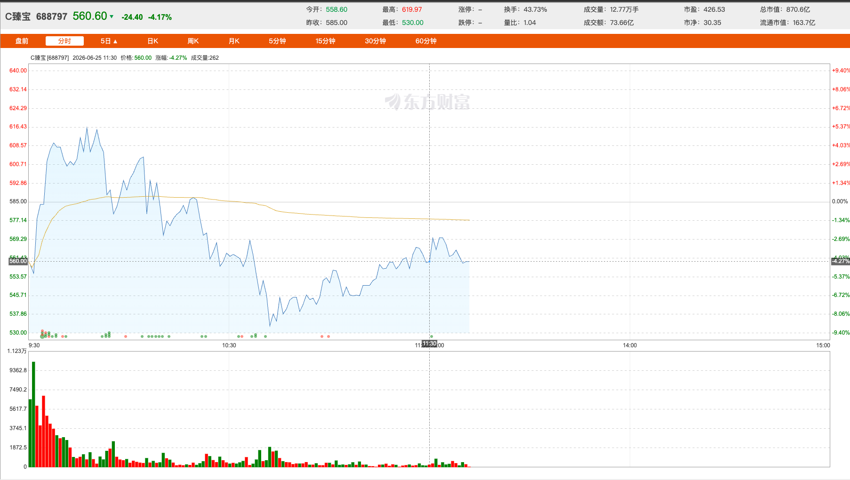Click the chart caption C臻宝[688797]

pos(49,58)
